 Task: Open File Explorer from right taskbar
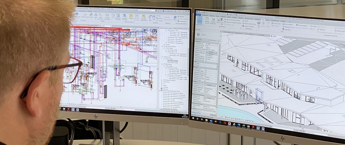(x=207, y=120)
